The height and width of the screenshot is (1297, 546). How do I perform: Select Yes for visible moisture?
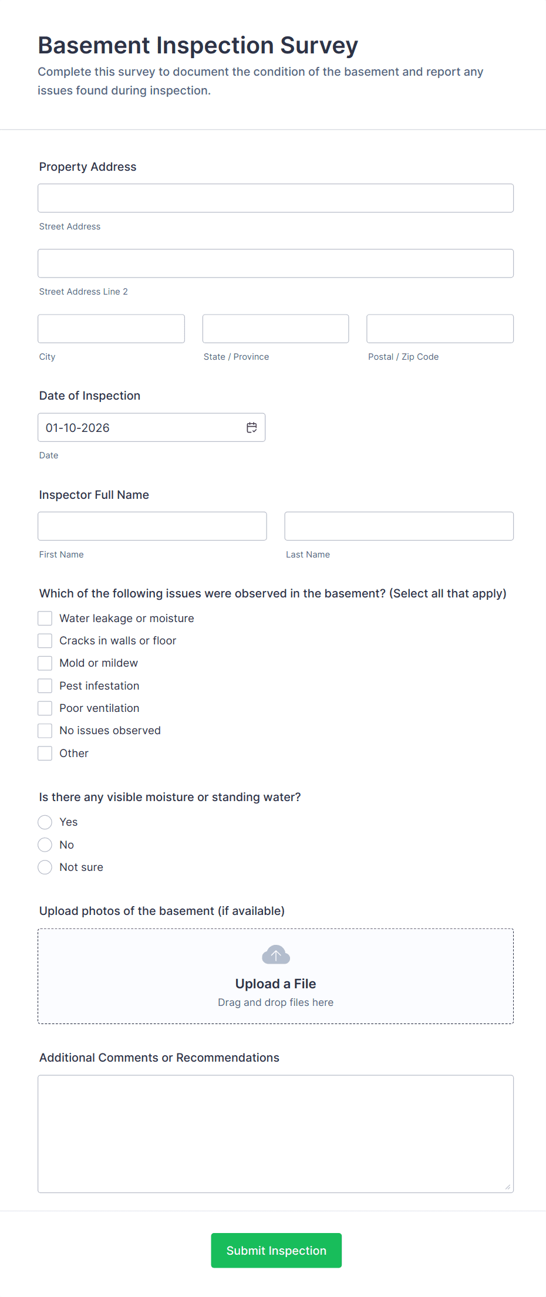pyautogui.click(x=45, y=822)
